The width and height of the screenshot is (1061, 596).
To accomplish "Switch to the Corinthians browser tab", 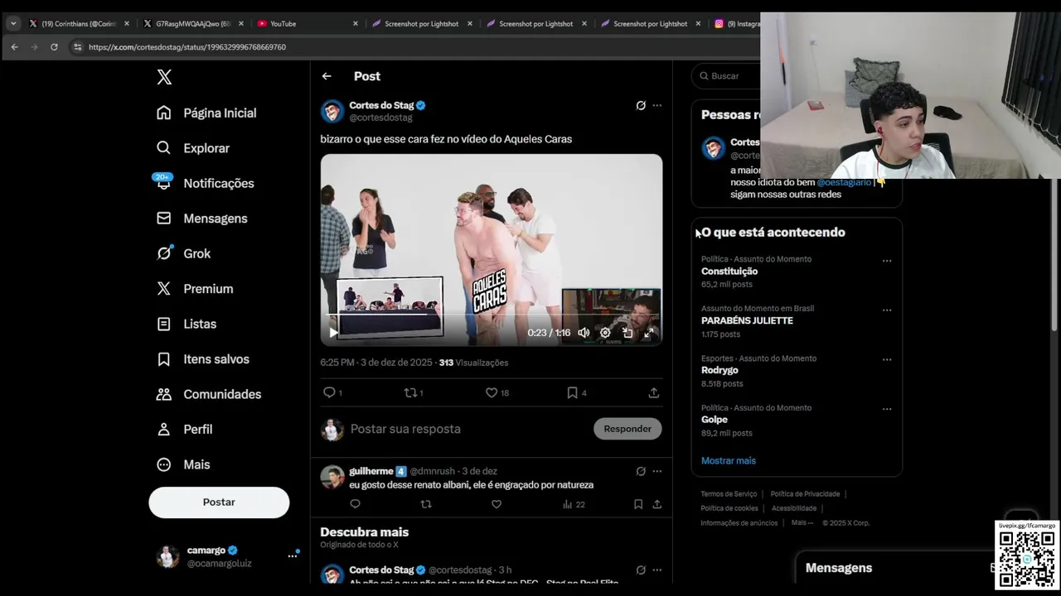I will pos(79,24).
